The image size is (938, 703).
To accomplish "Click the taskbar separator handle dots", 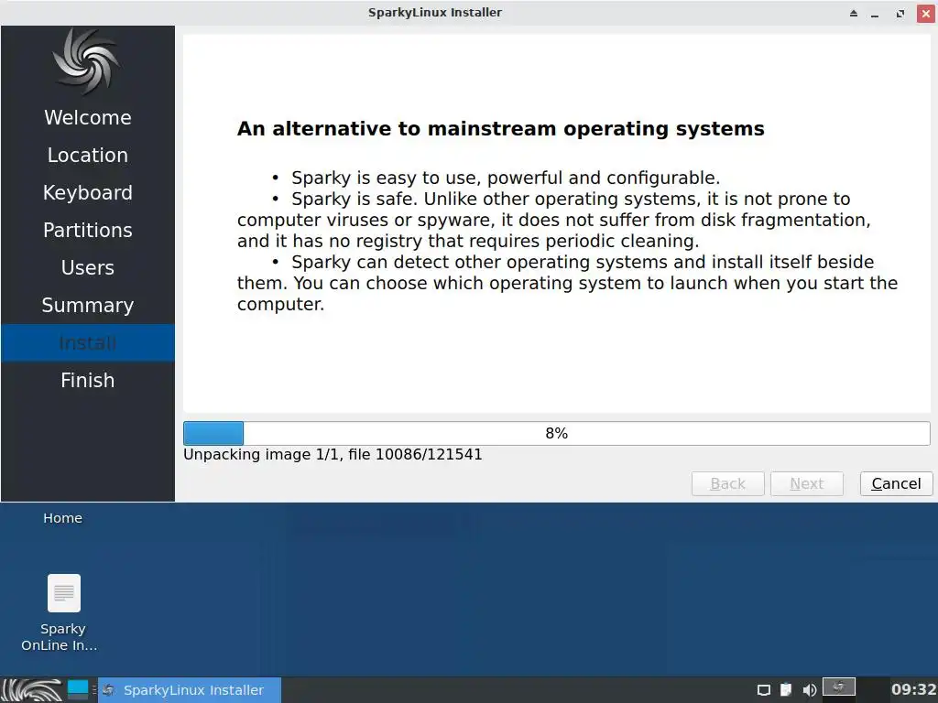I will [x=94, y=690].
